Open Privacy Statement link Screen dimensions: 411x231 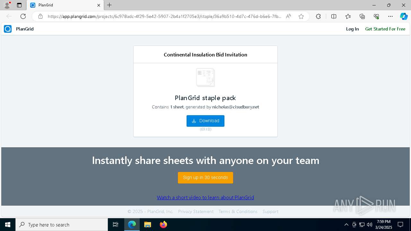tap(196, 211)
